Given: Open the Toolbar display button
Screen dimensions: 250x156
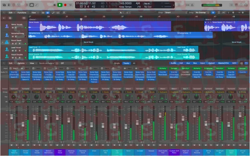Looking at the screenshot, I should pyautogui.click(x=18, y=5).
